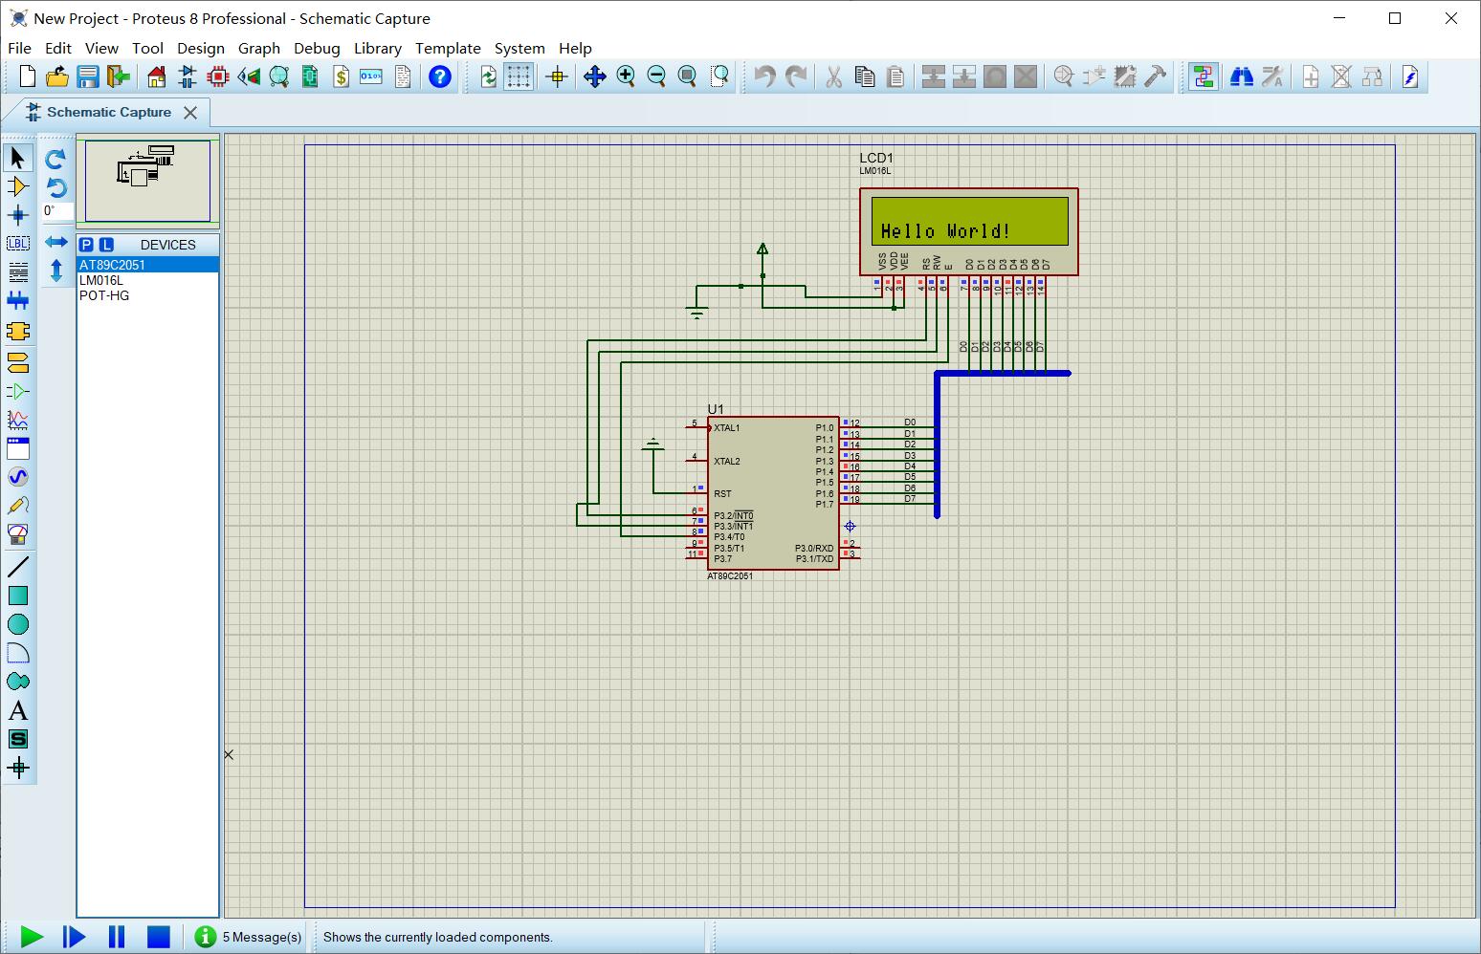The height and width of the screenshot is (954, 1481).
Task: Undo the last action
Action: [x=764, y=76]
